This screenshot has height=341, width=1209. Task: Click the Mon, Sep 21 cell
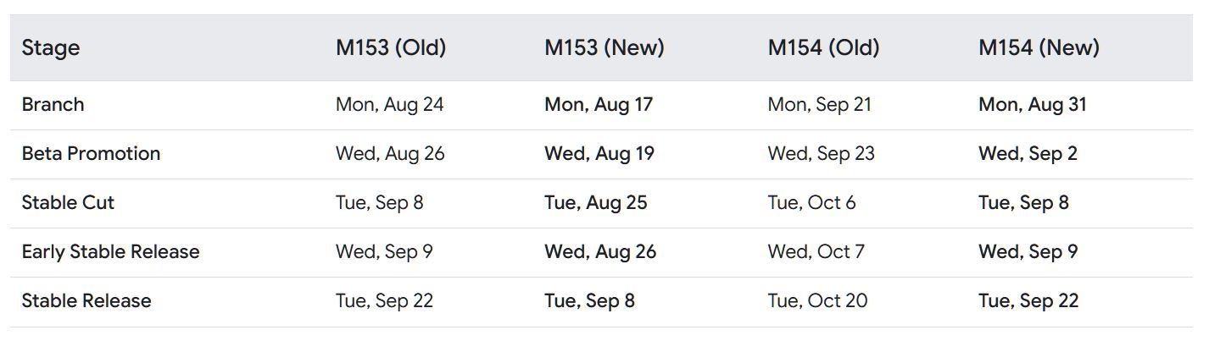(819, 105)
